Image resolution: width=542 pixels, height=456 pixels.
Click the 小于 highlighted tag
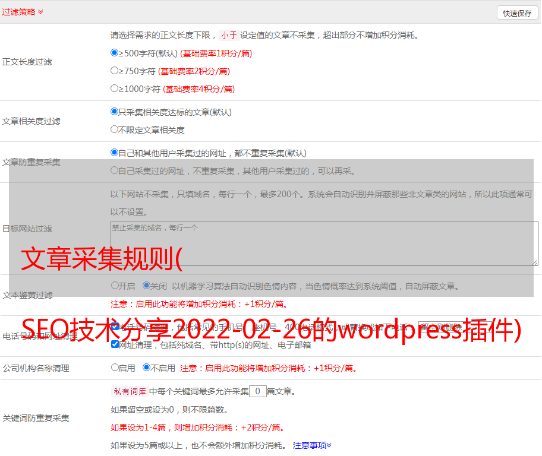(x=229, y=35)
